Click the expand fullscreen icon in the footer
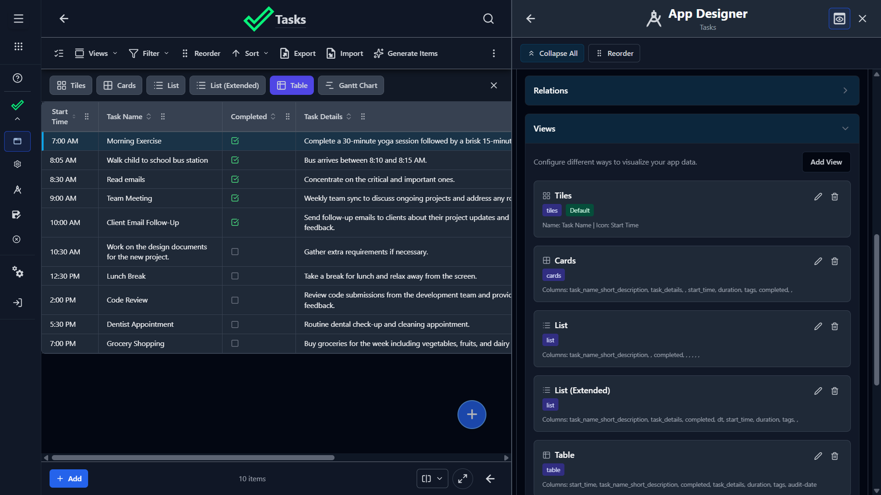This screenshot has height=495, width=881. 463,478
